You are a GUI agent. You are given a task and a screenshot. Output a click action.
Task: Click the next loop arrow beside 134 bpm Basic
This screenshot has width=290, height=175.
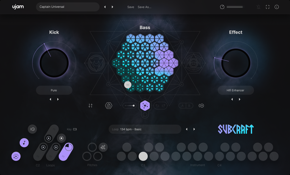pos(194,129)
